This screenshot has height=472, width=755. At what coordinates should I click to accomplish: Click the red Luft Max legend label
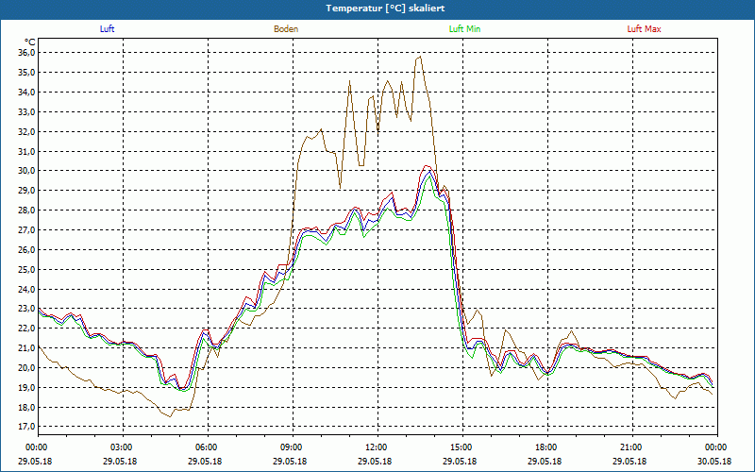tap(644, 29)
